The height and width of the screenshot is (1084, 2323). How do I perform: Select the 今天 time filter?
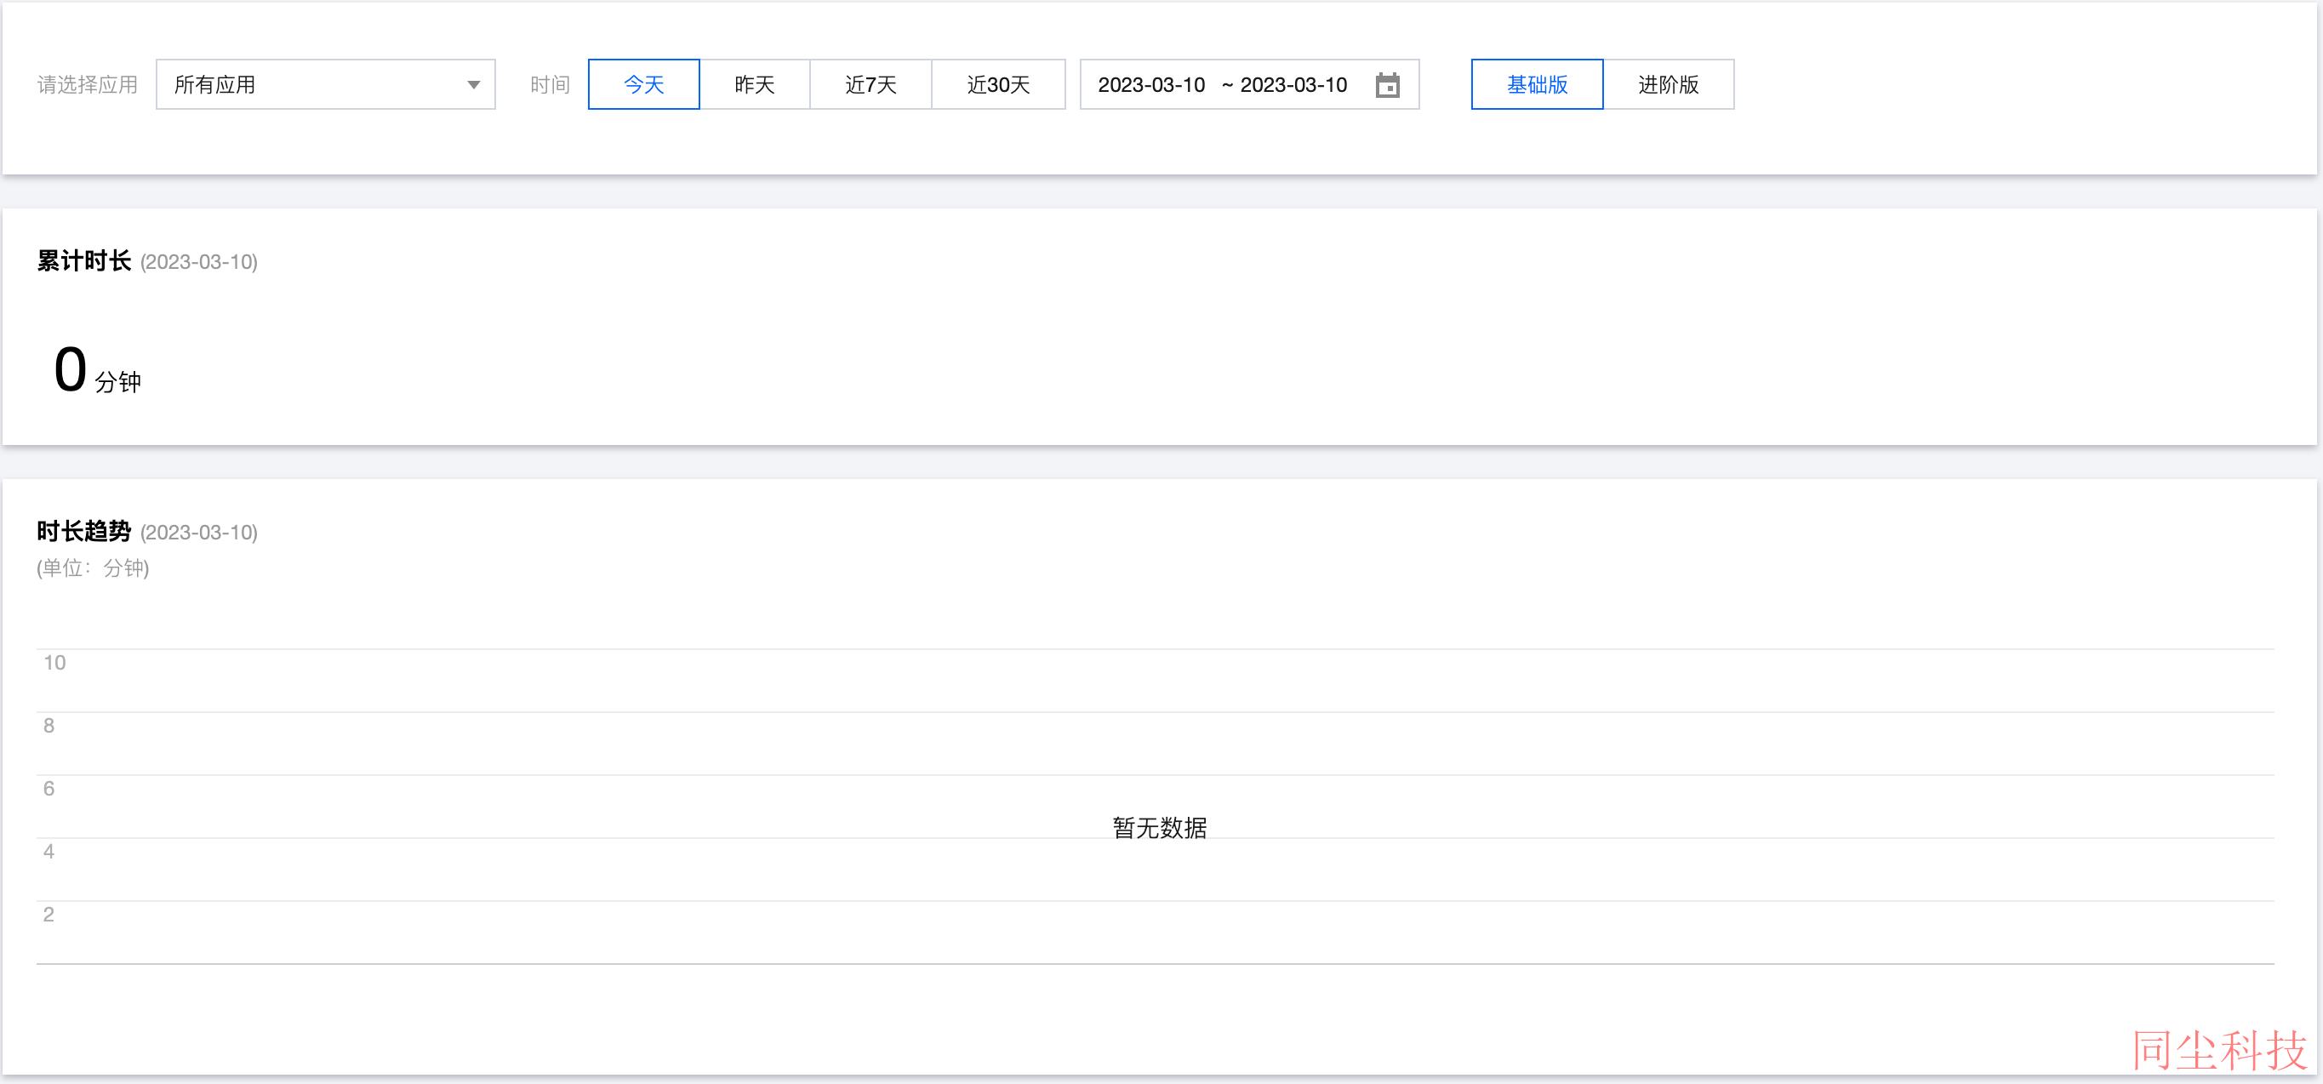pos(644,85)
